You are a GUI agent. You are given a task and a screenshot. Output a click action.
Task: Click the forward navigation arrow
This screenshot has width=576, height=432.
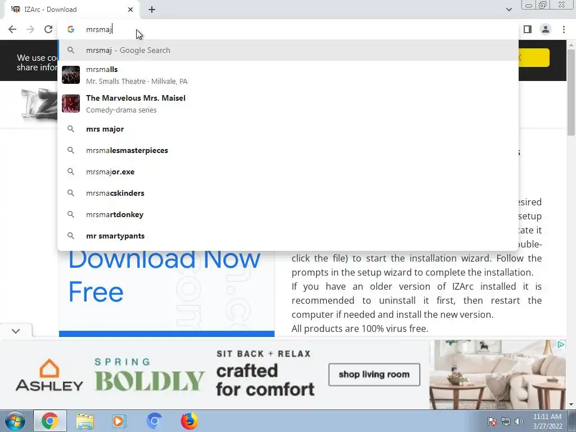tap(30, 29)
